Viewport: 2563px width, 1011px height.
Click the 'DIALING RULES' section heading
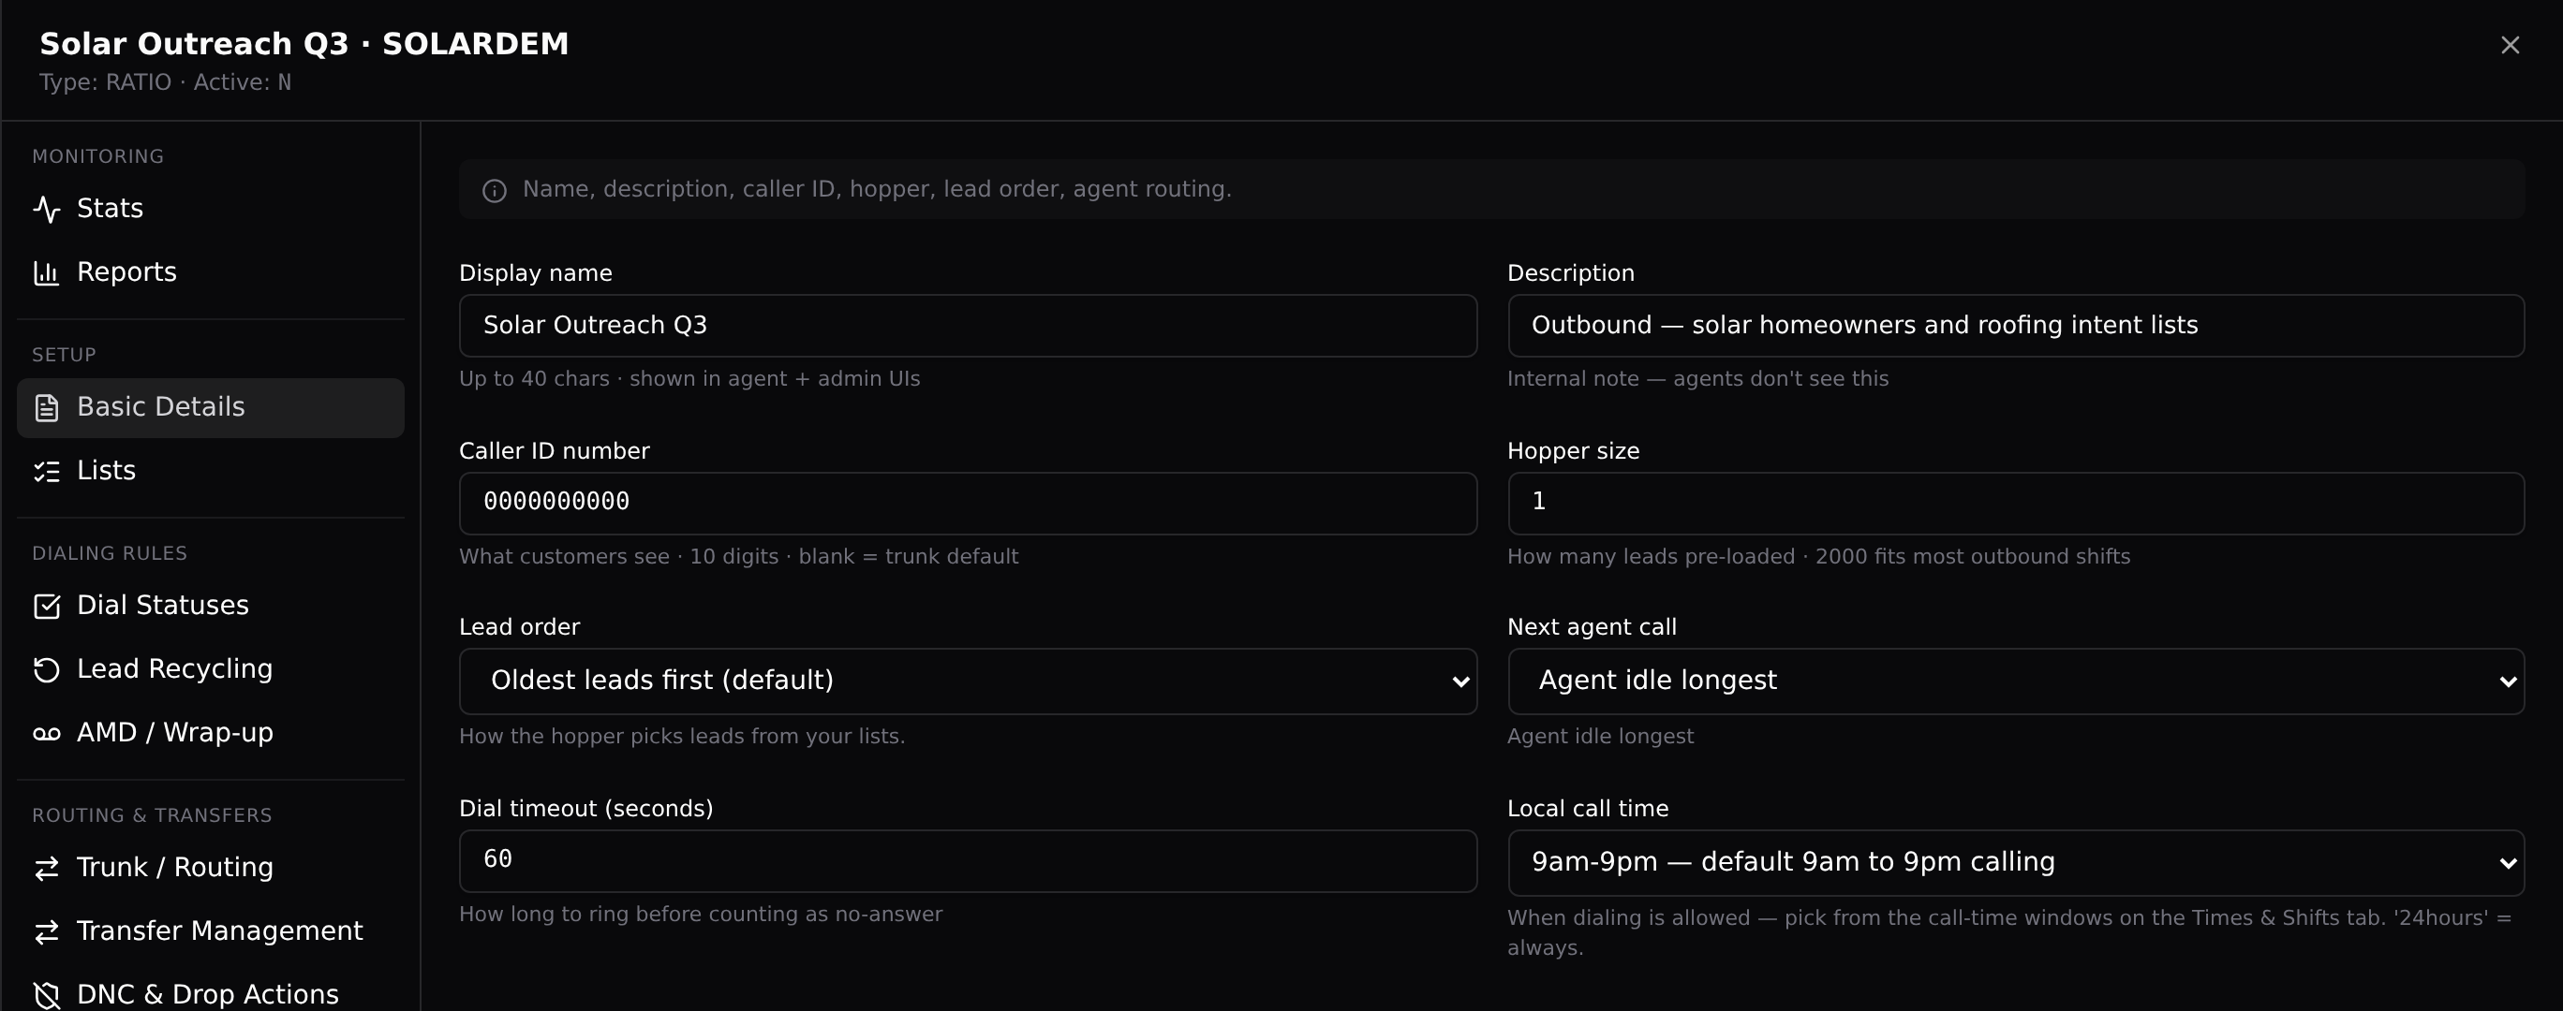pos(110,554)
